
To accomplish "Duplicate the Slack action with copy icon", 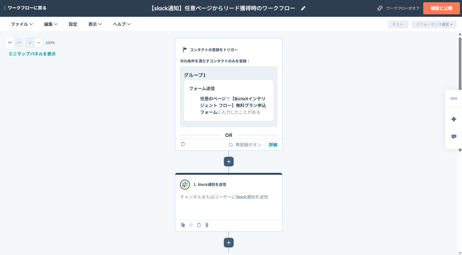I will click(x=182, y=225).
